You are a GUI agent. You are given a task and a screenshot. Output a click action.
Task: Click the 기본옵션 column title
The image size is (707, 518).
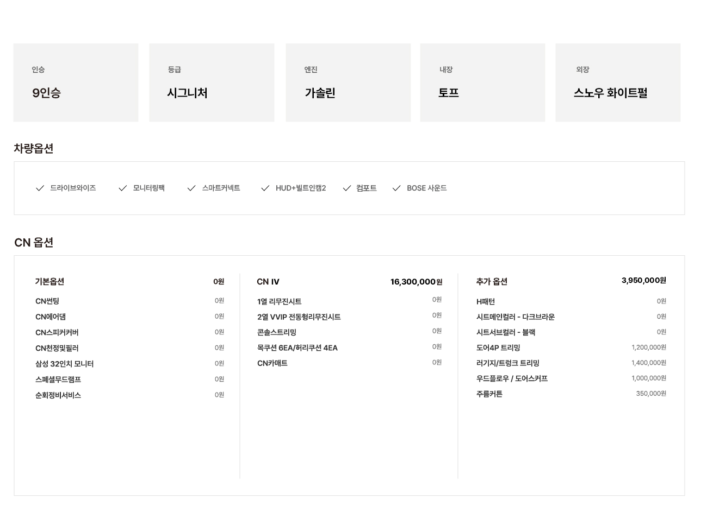point(49,282)
